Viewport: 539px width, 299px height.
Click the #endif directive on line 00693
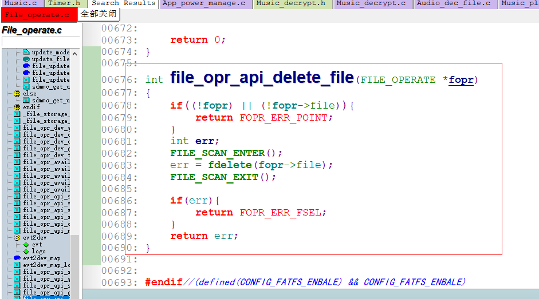[x=164, y=282]
